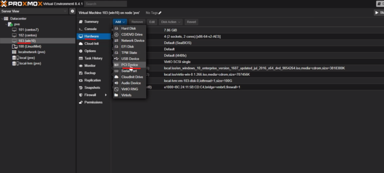Click the Options gear icon
Viewport: 384px width, 173px height.
81,51
